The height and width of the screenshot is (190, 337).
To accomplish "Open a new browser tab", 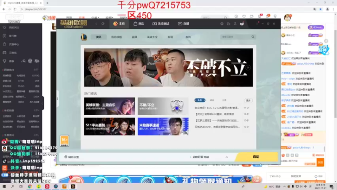I will click(x=47, y=3).
